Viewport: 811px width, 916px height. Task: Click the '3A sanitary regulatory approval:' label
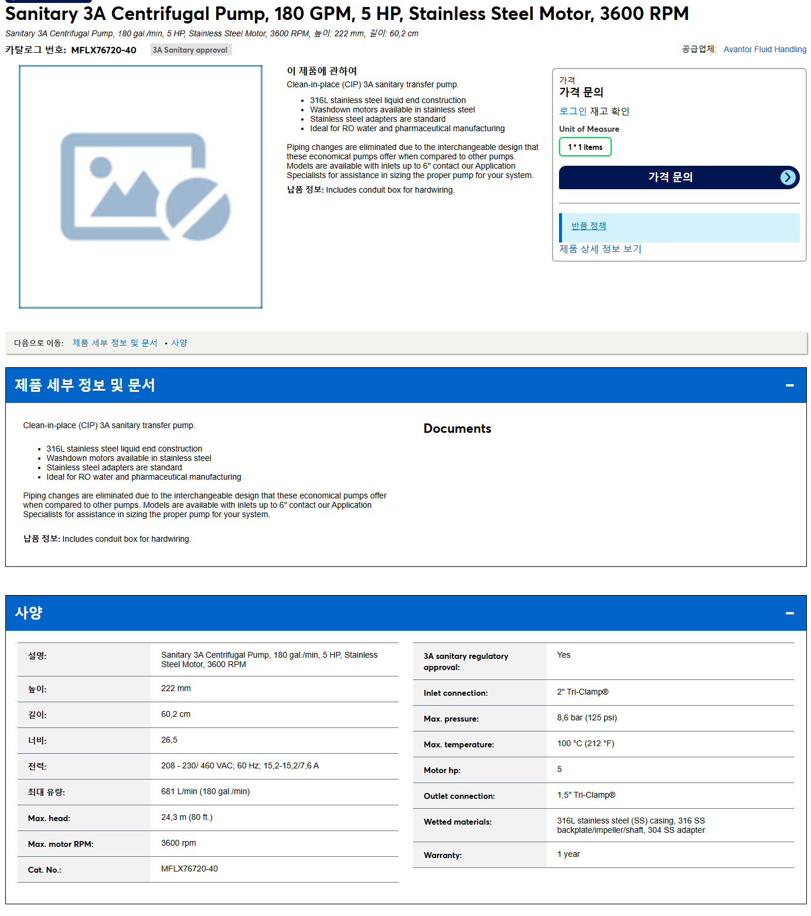click(466, 662)
